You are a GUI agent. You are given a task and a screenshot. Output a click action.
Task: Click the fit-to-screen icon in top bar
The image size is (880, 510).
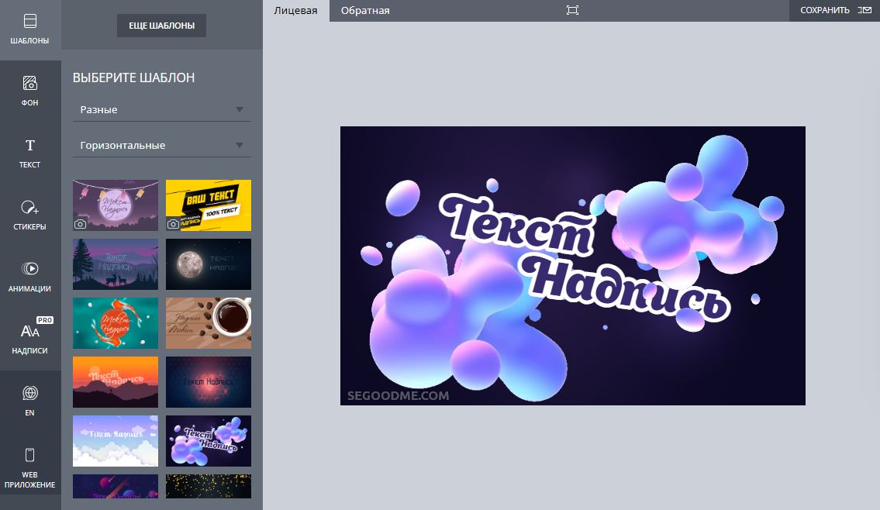[x=572, y=10]
